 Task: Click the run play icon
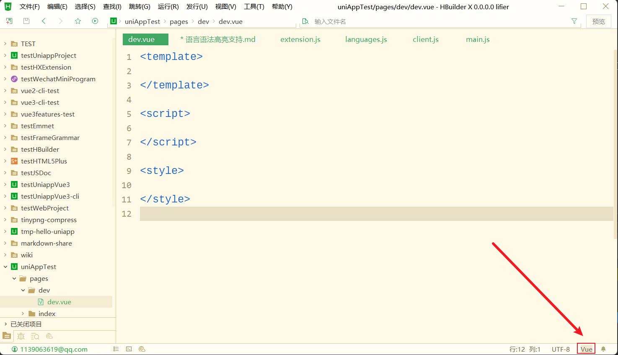coord(95,21)
